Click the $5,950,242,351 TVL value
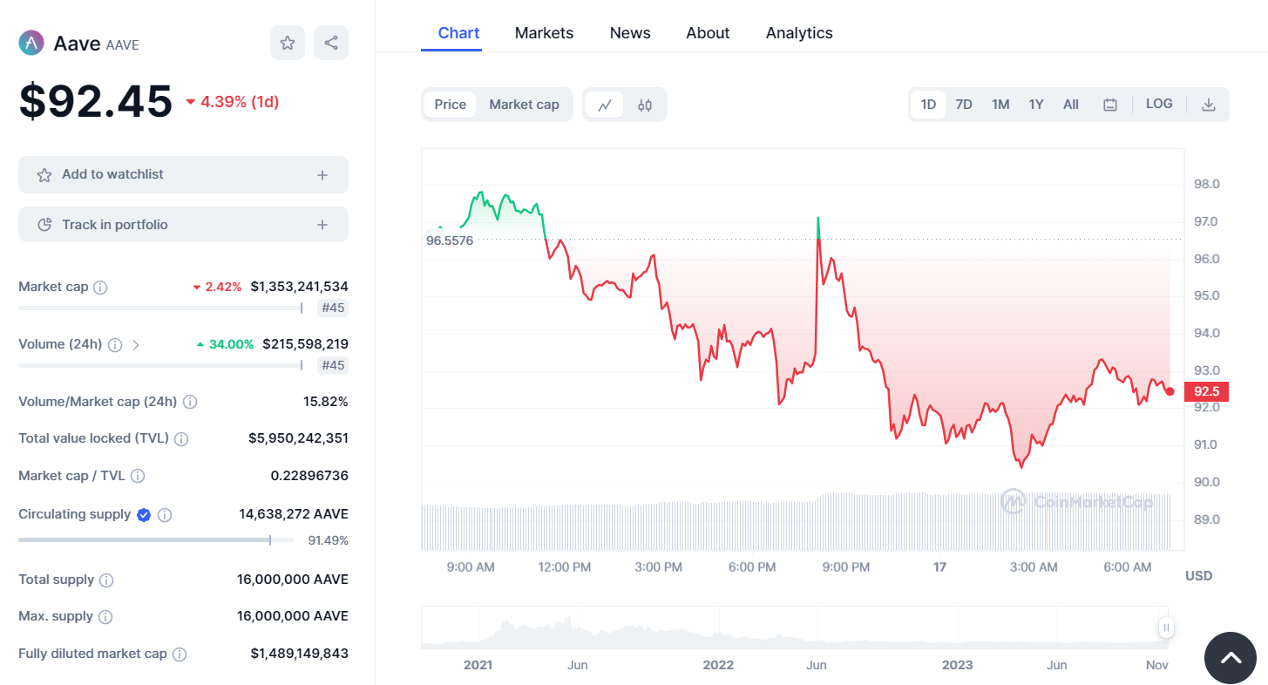This screenshot has height=685, width=1268. tap(298, 438)
